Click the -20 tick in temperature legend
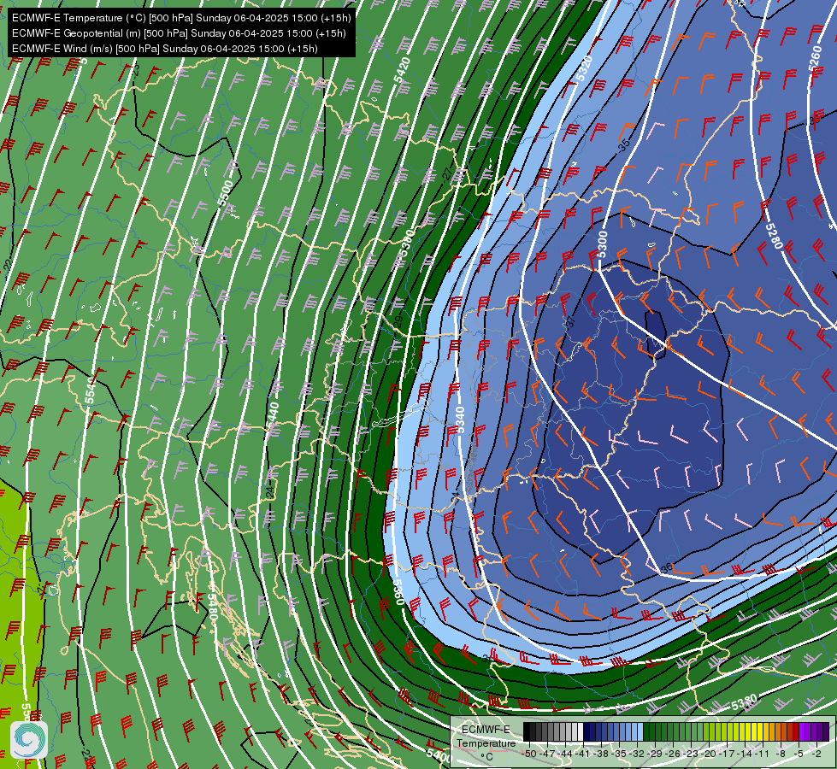The image size is (837, 769). 710,754
